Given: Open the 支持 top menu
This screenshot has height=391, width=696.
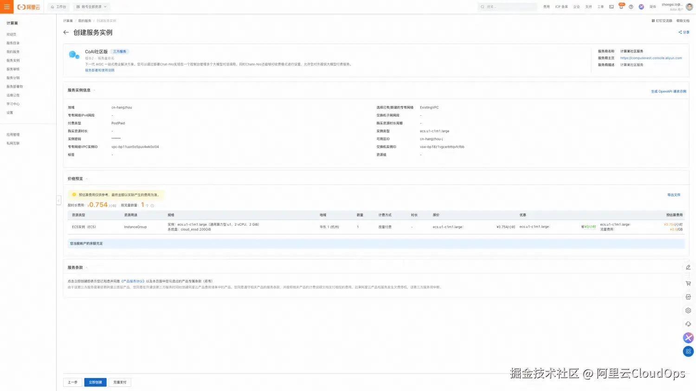Looking at the screenshot, I should click(x=588, y=7).
